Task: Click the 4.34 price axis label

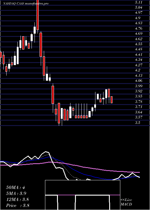Action: pyautogui.click(x=139, y=60)
